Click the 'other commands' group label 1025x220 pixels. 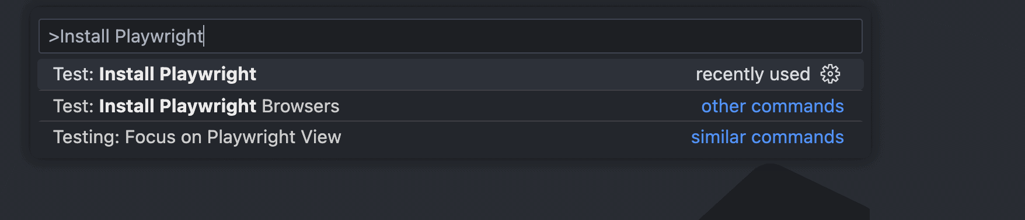[772, 106]
